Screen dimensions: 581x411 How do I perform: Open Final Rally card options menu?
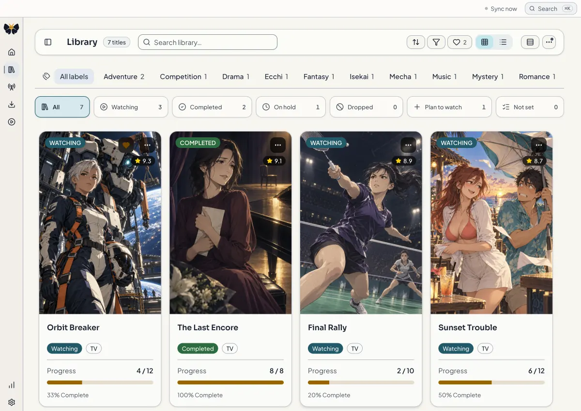tap(408, 145)
